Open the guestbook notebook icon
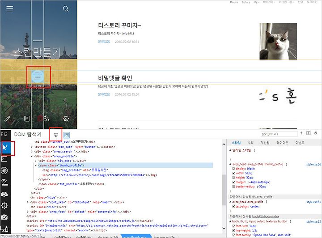The height and width of the screenshot is (238, 322). 27,119
